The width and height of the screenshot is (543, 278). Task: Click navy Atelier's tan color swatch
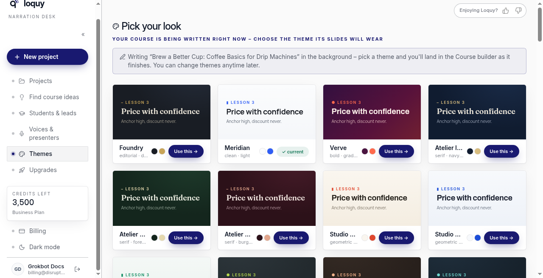coord(478,151)
